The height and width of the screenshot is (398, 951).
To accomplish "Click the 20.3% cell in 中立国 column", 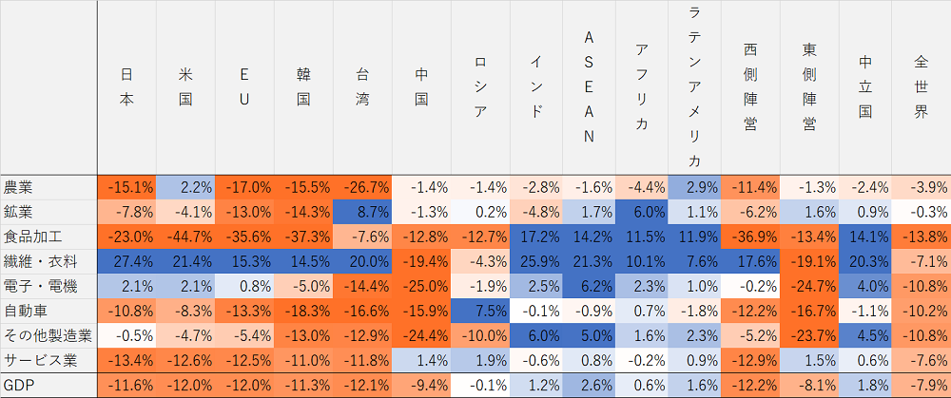I will click(x=865, y=261).
